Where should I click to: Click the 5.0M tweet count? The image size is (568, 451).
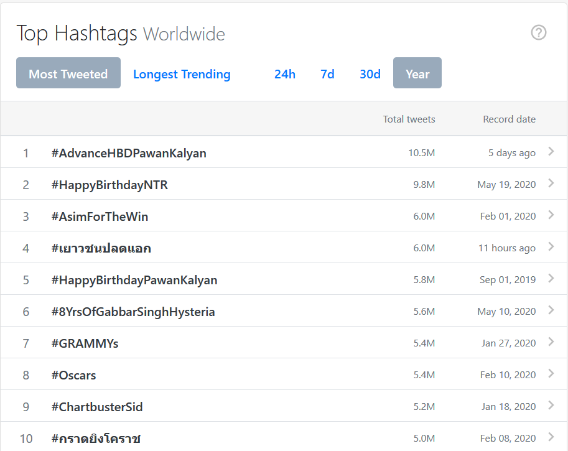coord(424,439)
